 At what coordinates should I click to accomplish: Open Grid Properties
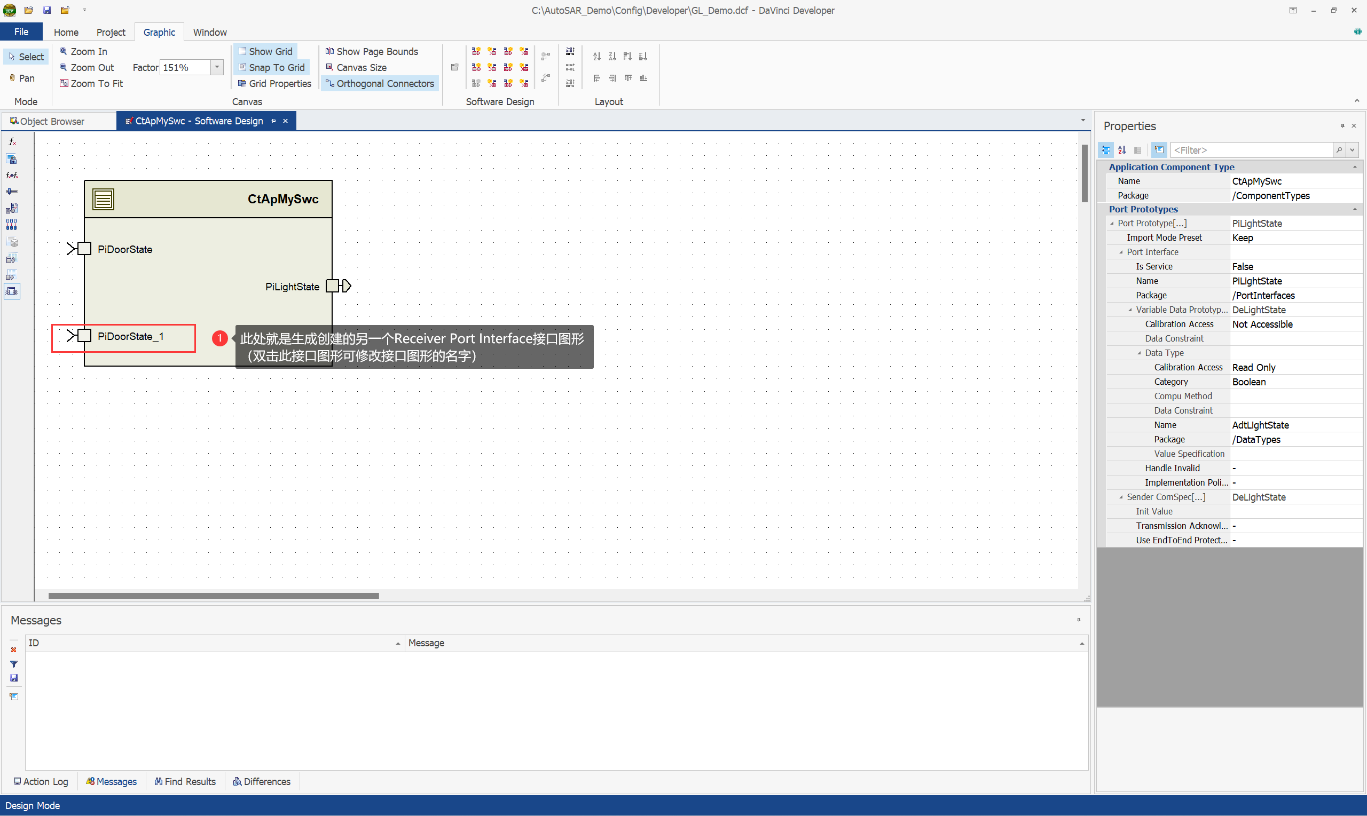pos(274,84)
